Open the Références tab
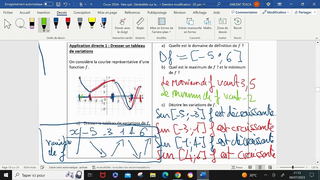The height and width of the screenshot is (180, 320). pos(132,12)
